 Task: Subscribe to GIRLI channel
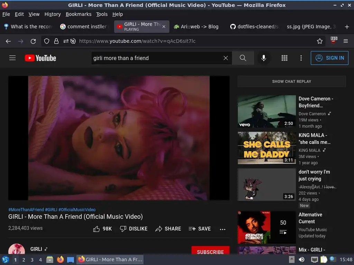(211, 250)
